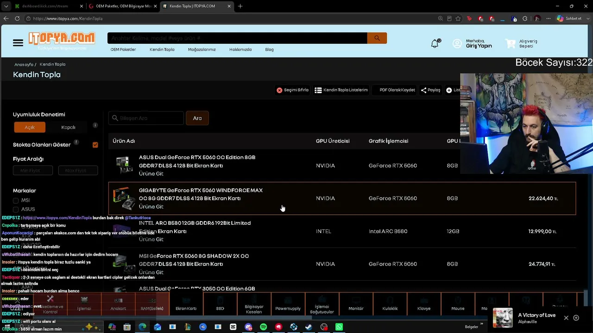
Task: Switch to the dashboard.kick.com browser tab
Action: point(44,6)
